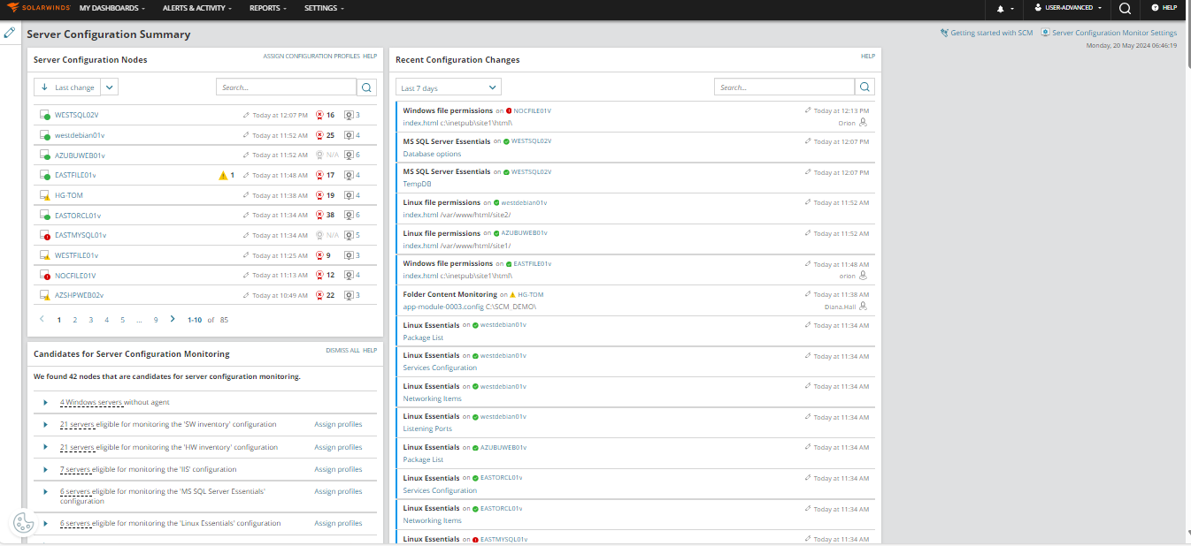Open the Last change sort dropdown
The height and width of the screenshot is (546, 1191).
tap(110, 87)
